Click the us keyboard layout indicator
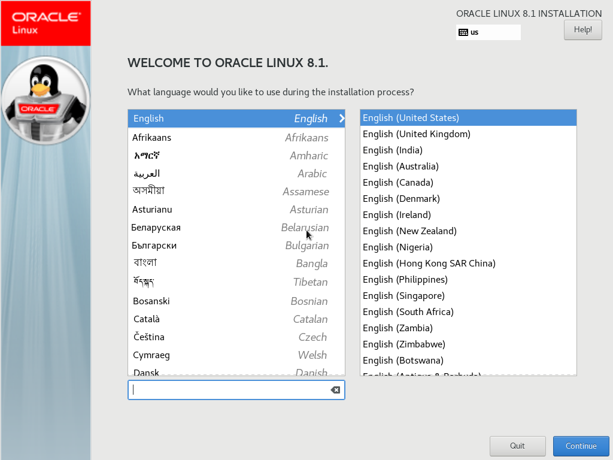The width and height of the screenshot is (613, 460). [x=488, y=32]
